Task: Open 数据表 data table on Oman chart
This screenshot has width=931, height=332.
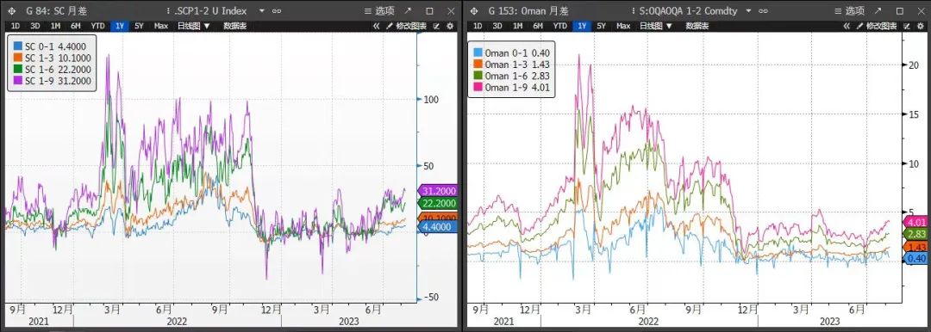Action: coord(697,26)
